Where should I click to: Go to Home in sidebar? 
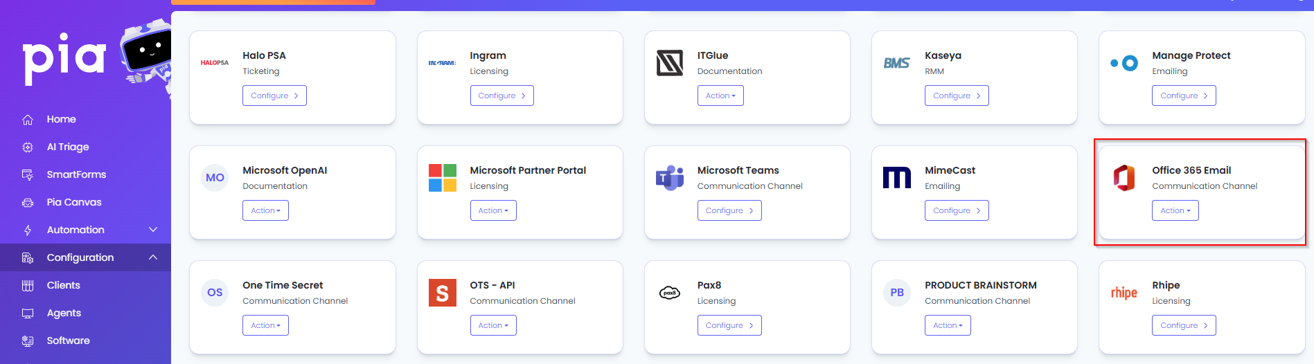[62, 119]
